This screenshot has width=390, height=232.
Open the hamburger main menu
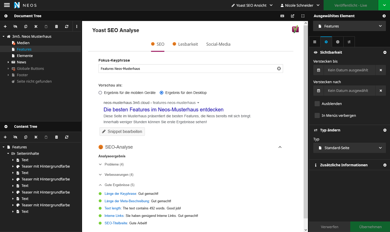(7, 5)
